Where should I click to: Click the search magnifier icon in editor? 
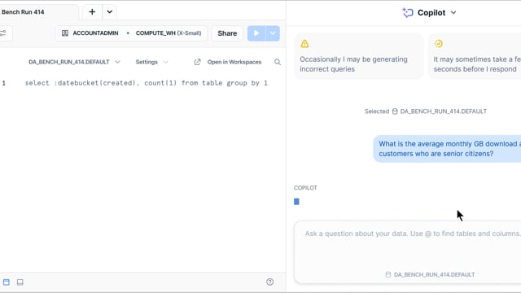tap(278, 62)
